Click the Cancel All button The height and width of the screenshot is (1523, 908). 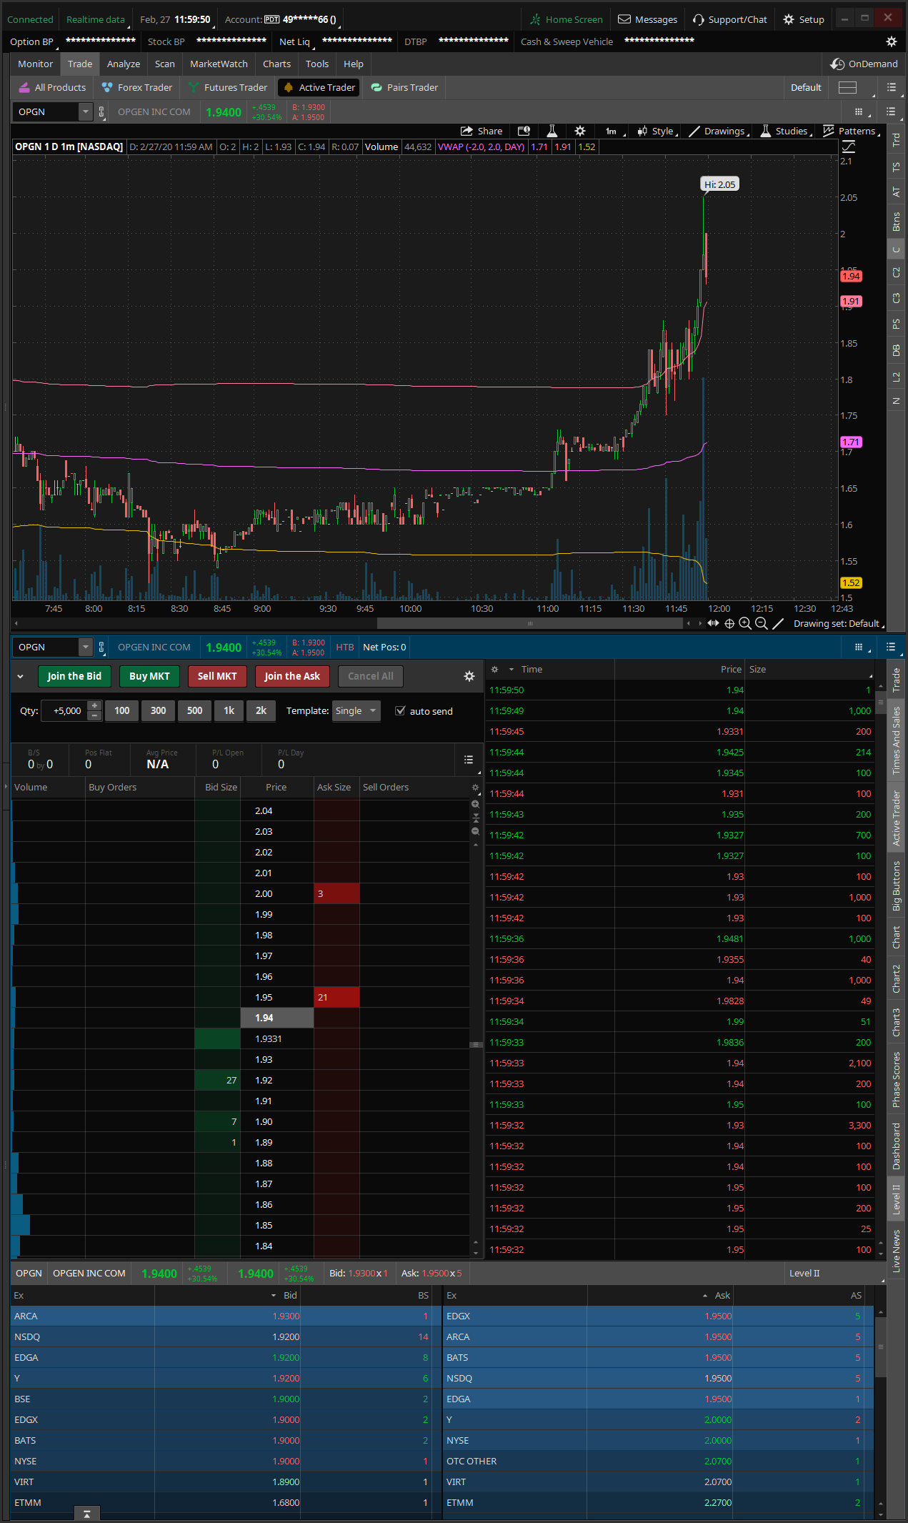pos(370,676)
